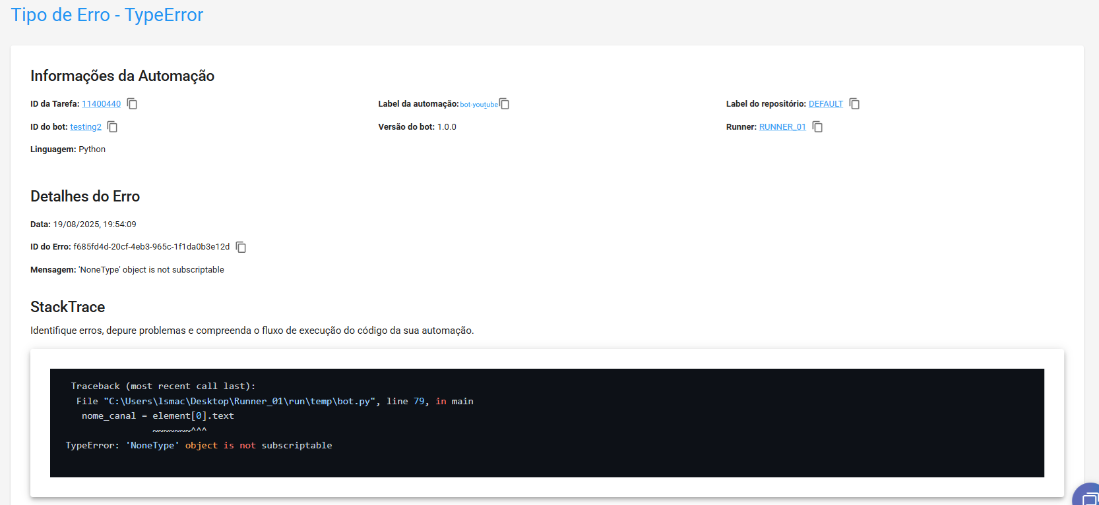This screenshot has width=1099, height=505.
Task: Click the "StackTrace" section heading
Action: point(67,307)
